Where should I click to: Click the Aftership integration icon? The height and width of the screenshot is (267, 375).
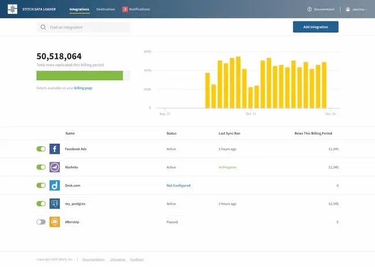click(55, 221)
